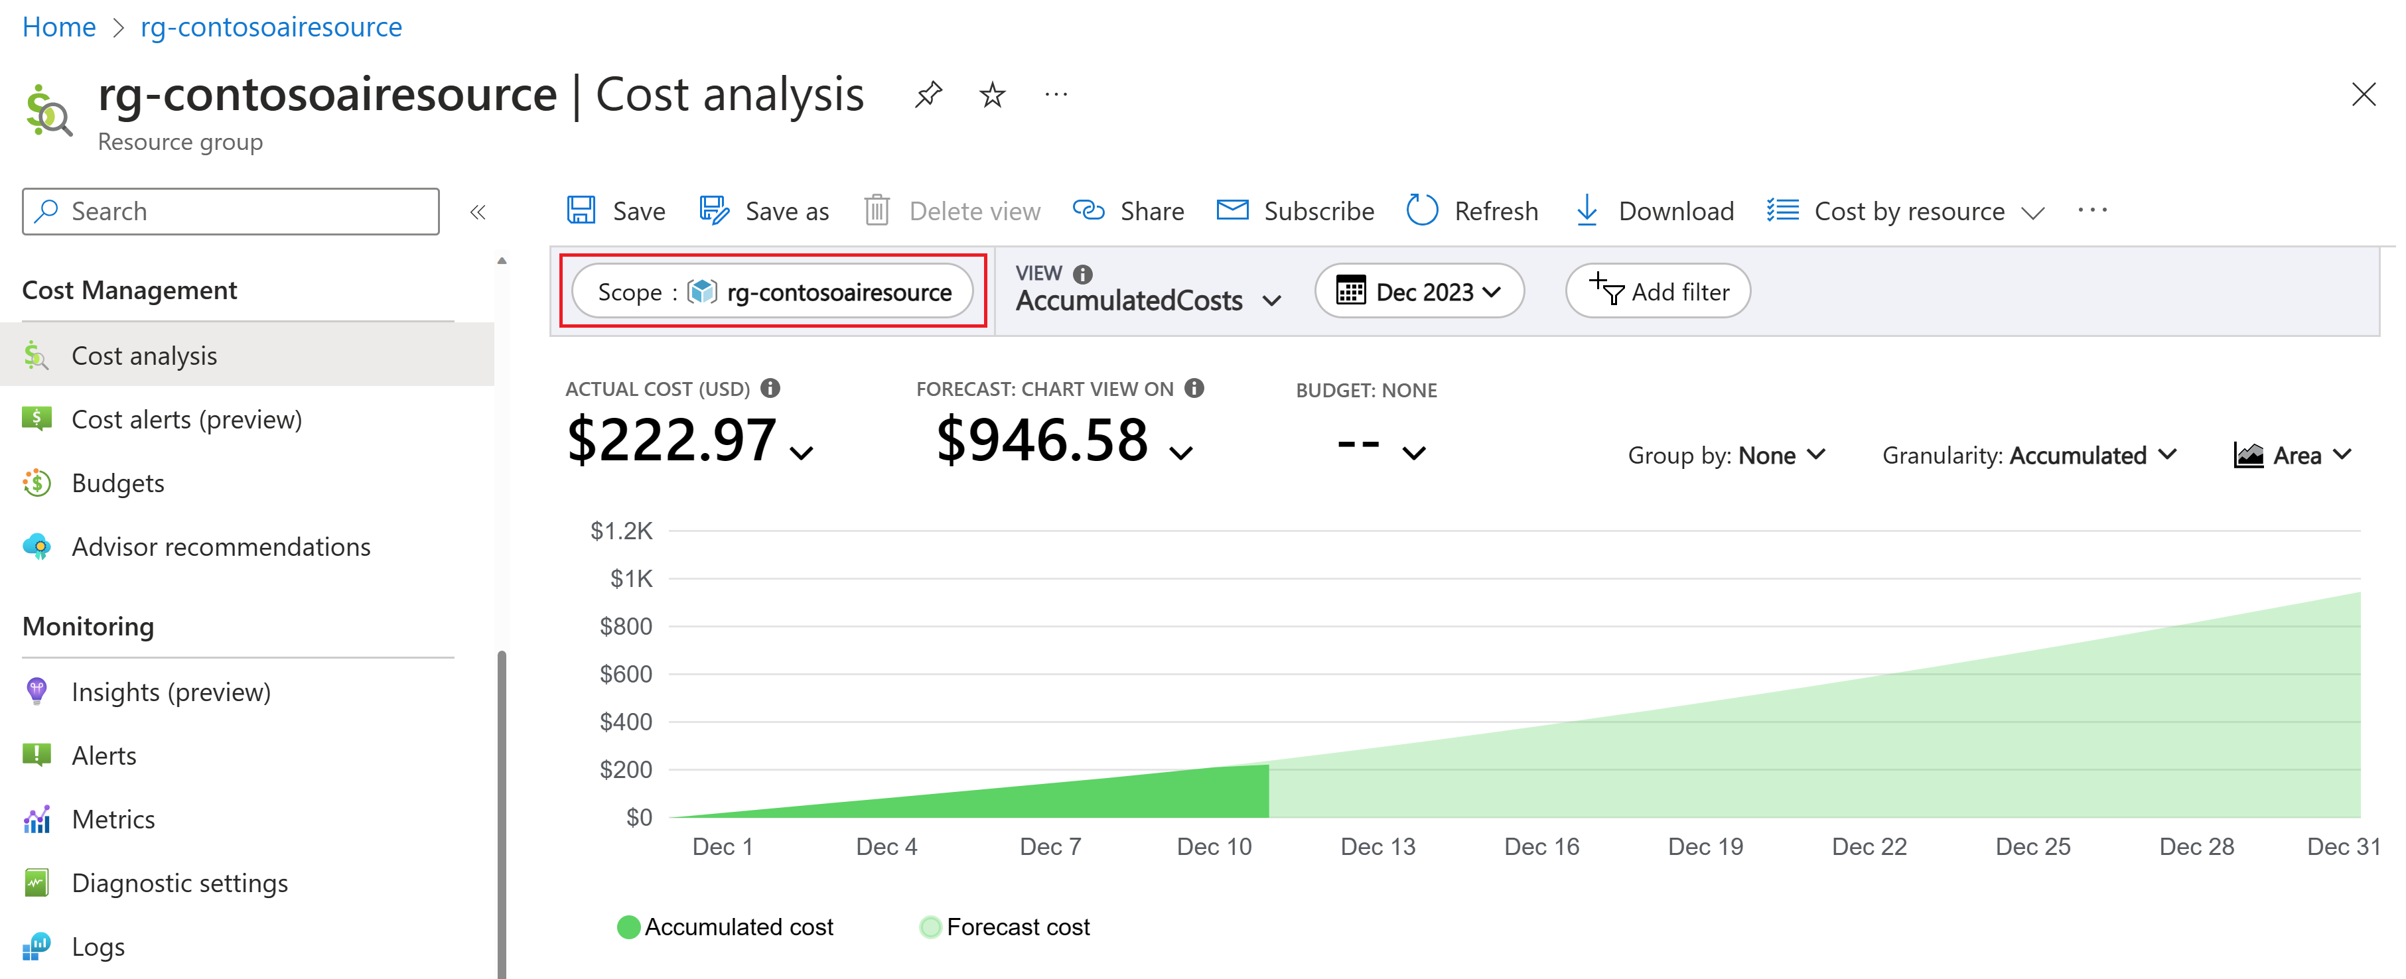This screenshot has width=2406, height=979.
Task: Expand the $946.58 forecast details
Action: coord(1182,452)
